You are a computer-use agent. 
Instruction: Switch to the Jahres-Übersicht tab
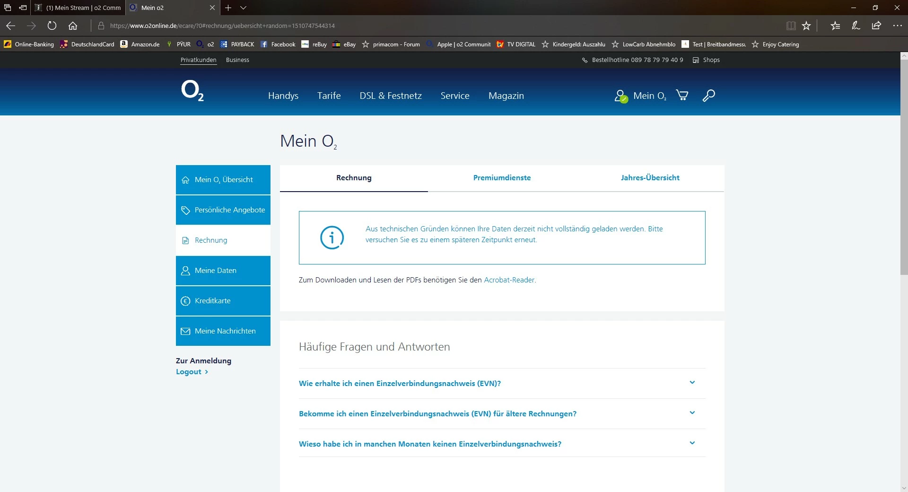pos(650,178)
